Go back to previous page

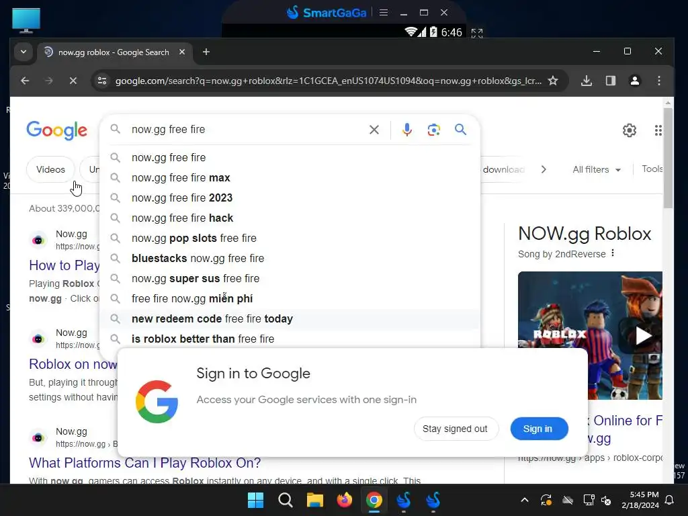(x=25, y=81)
